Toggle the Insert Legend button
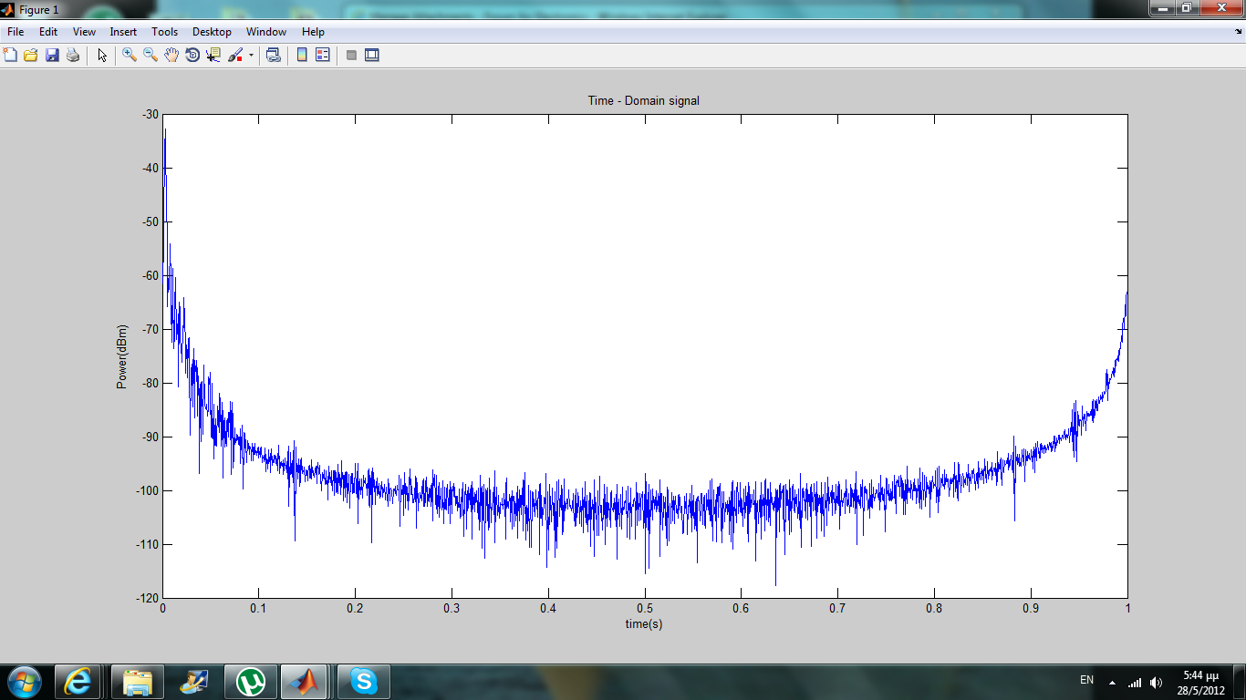The image size is (1246, 700). [322, 56]
